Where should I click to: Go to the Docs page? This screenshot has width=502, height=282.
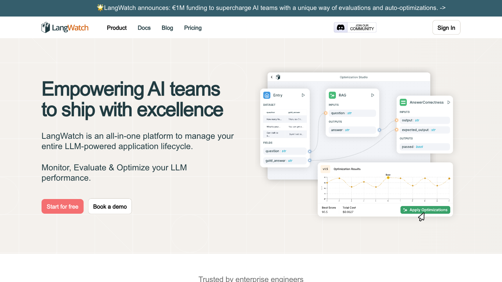click(x=144, y=28)
